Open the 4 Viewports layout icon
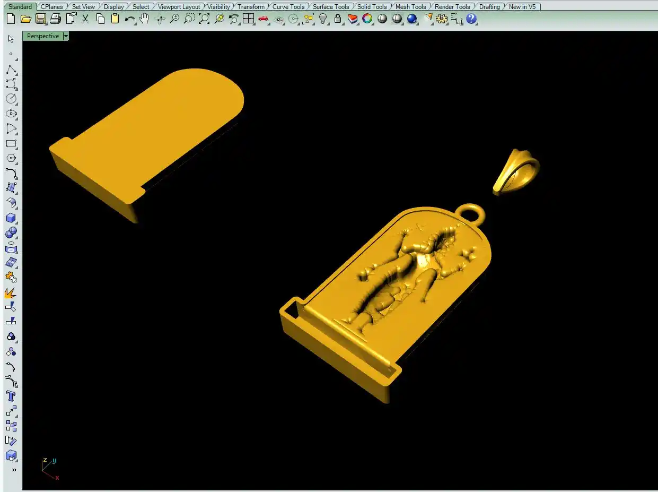Viewport: 658px width, 492px height. point(248,19)
